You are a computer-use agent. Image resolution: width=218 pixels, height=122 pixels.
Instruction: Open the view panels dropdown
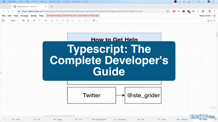coord(4,21)
